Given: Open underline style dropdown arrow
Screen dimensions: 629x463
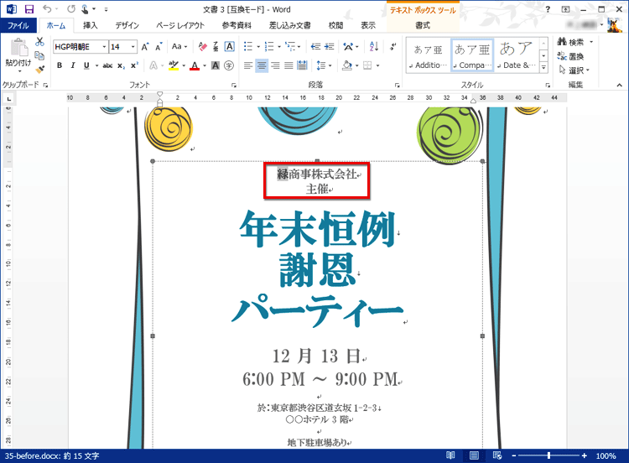Looking at the screenshot, I should point(96,65).
